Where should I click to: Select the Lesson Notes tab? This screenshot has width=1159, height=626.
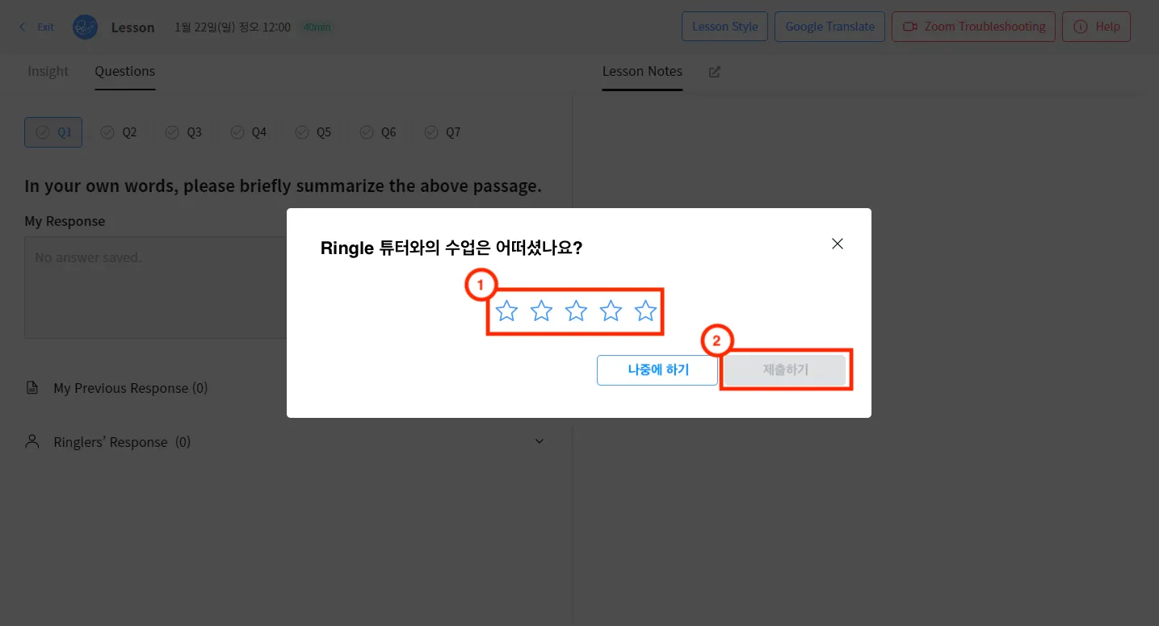click(642, 71)
